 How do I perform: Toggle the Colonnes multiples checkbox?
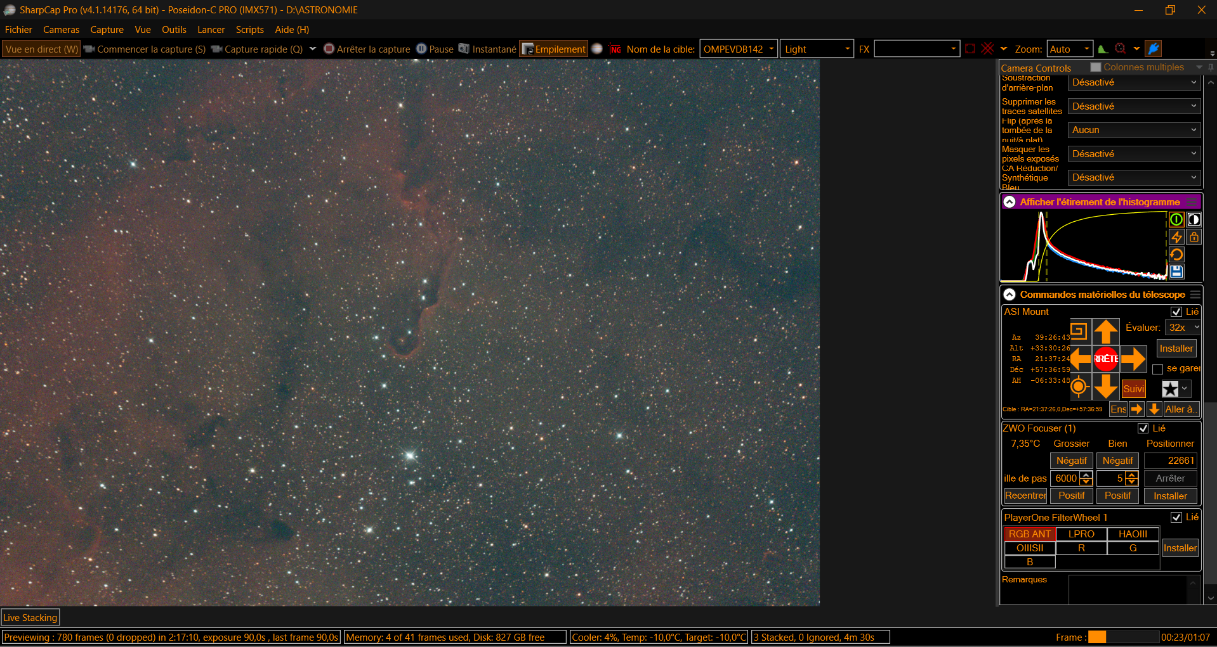(1095, 67)
